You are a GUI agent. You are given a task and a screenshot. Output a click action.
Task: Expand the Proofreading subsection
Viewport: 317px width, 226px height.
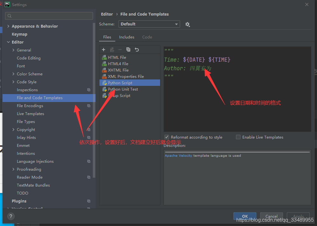[x=13, y=169]
